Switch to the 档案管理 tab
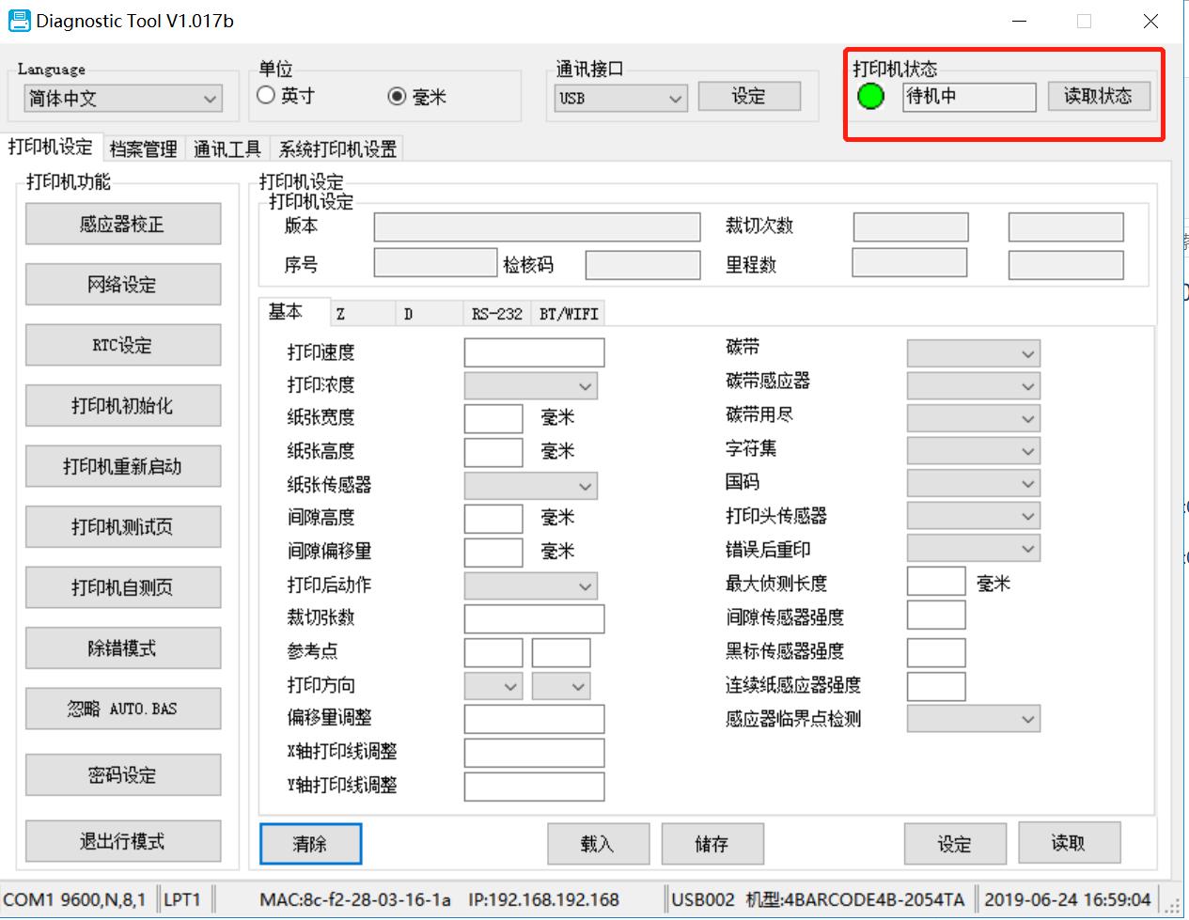 [x=143, y=148]
